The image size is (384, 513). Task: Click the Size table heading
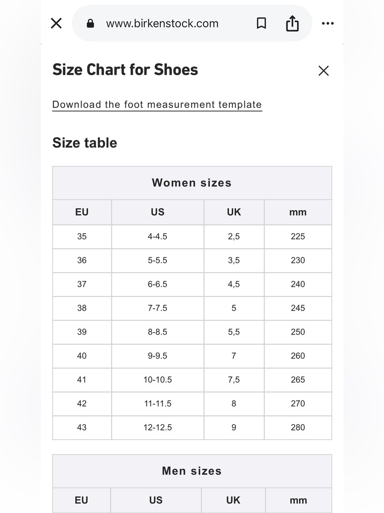[x=84, y=143]
